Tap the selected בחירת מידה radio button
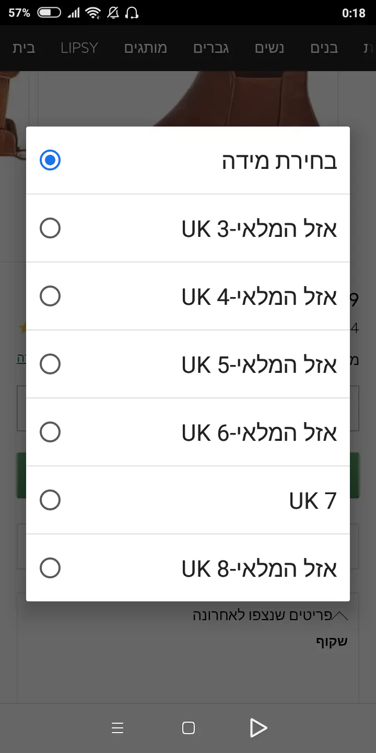The image size is (376, 753). pos(50,160)
